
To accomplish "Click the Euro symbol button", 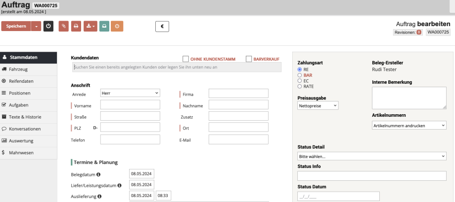I will [x=162, y=27].
